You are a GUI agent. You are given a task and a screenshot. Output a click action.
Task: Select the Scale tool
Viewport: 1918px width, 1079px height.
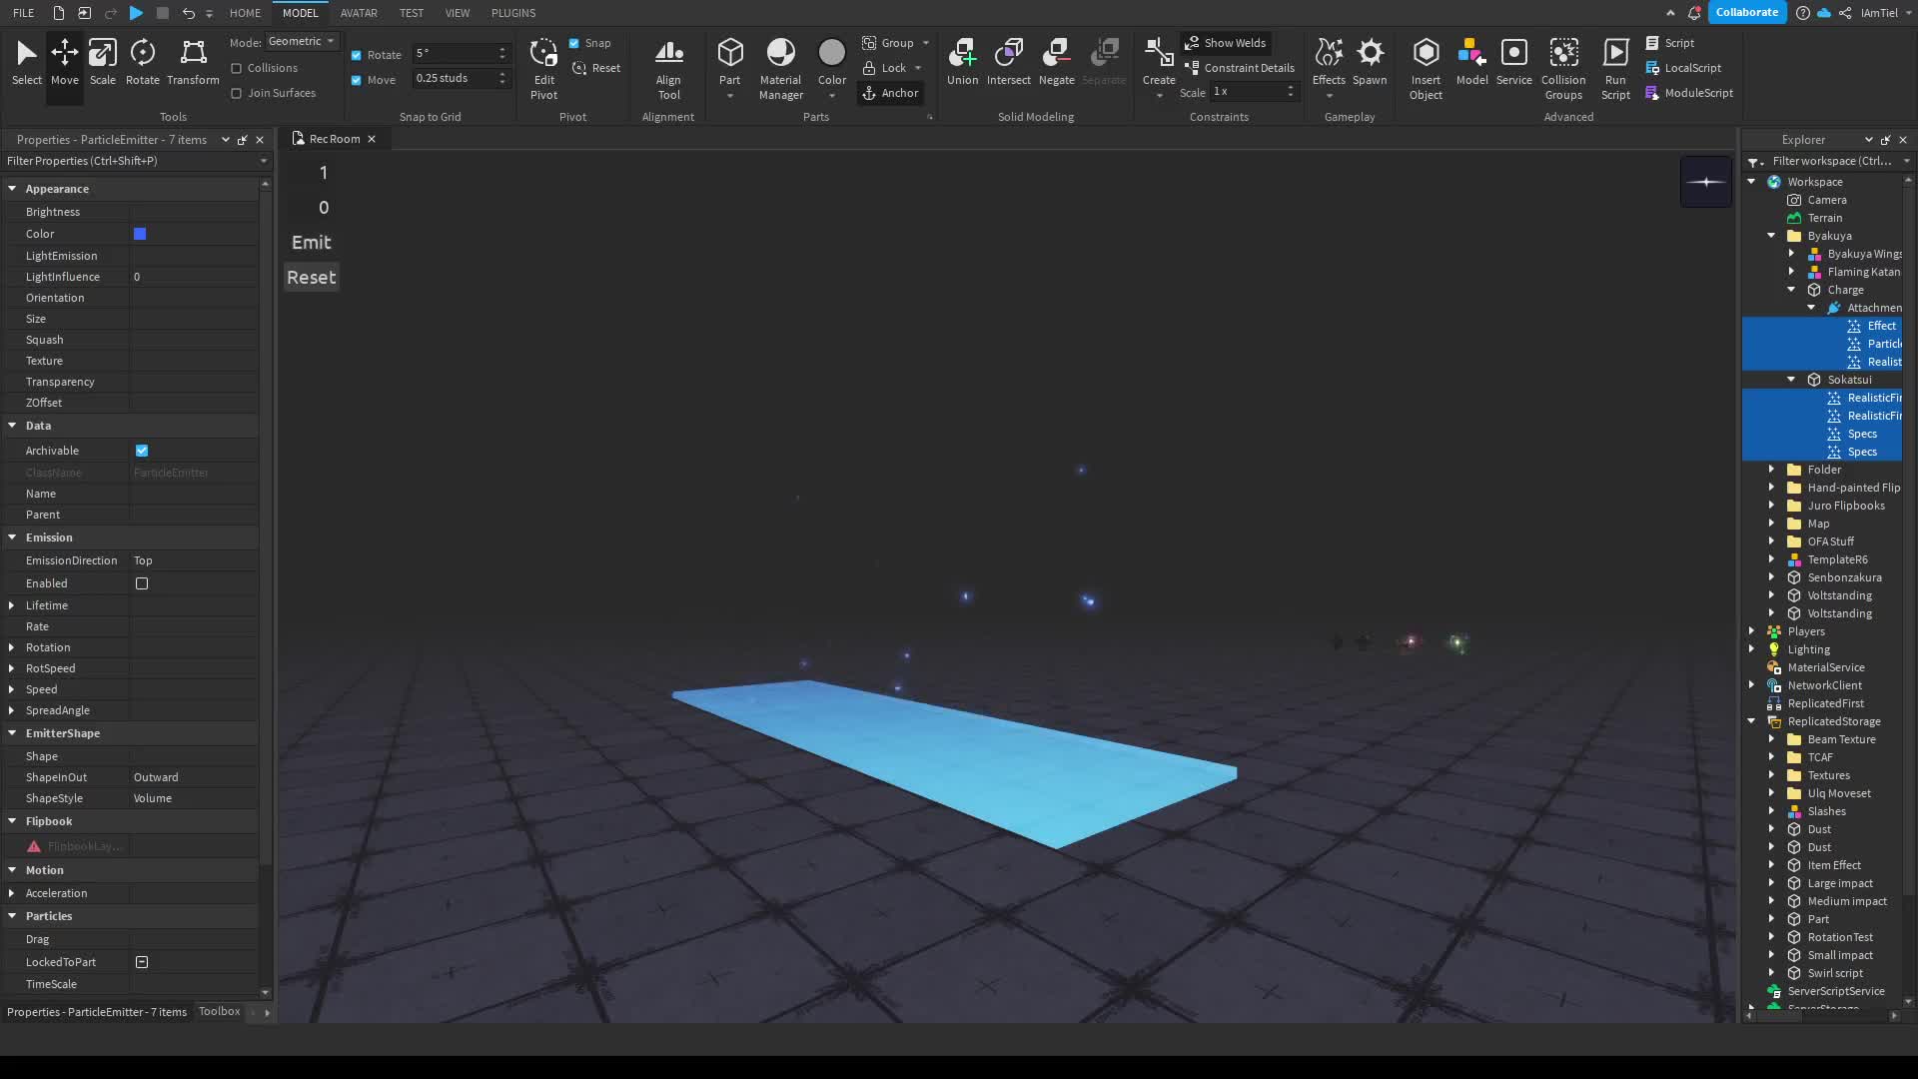point(102,61)
